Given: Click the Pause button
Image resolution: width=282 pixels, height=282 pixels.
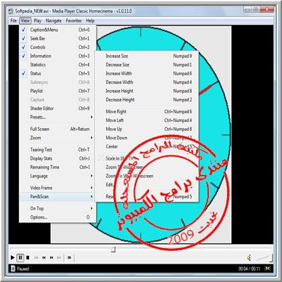Looking at the screenshot, I should (20, 258).
